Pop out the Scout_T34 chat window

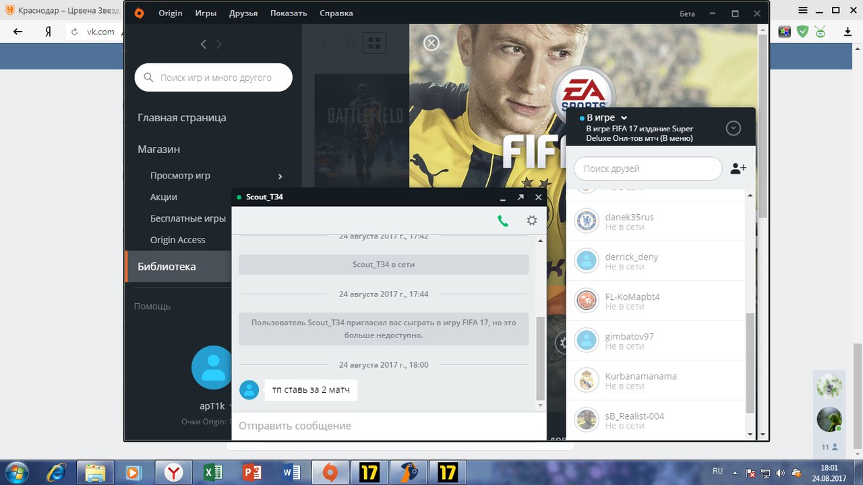click(520, 197)
